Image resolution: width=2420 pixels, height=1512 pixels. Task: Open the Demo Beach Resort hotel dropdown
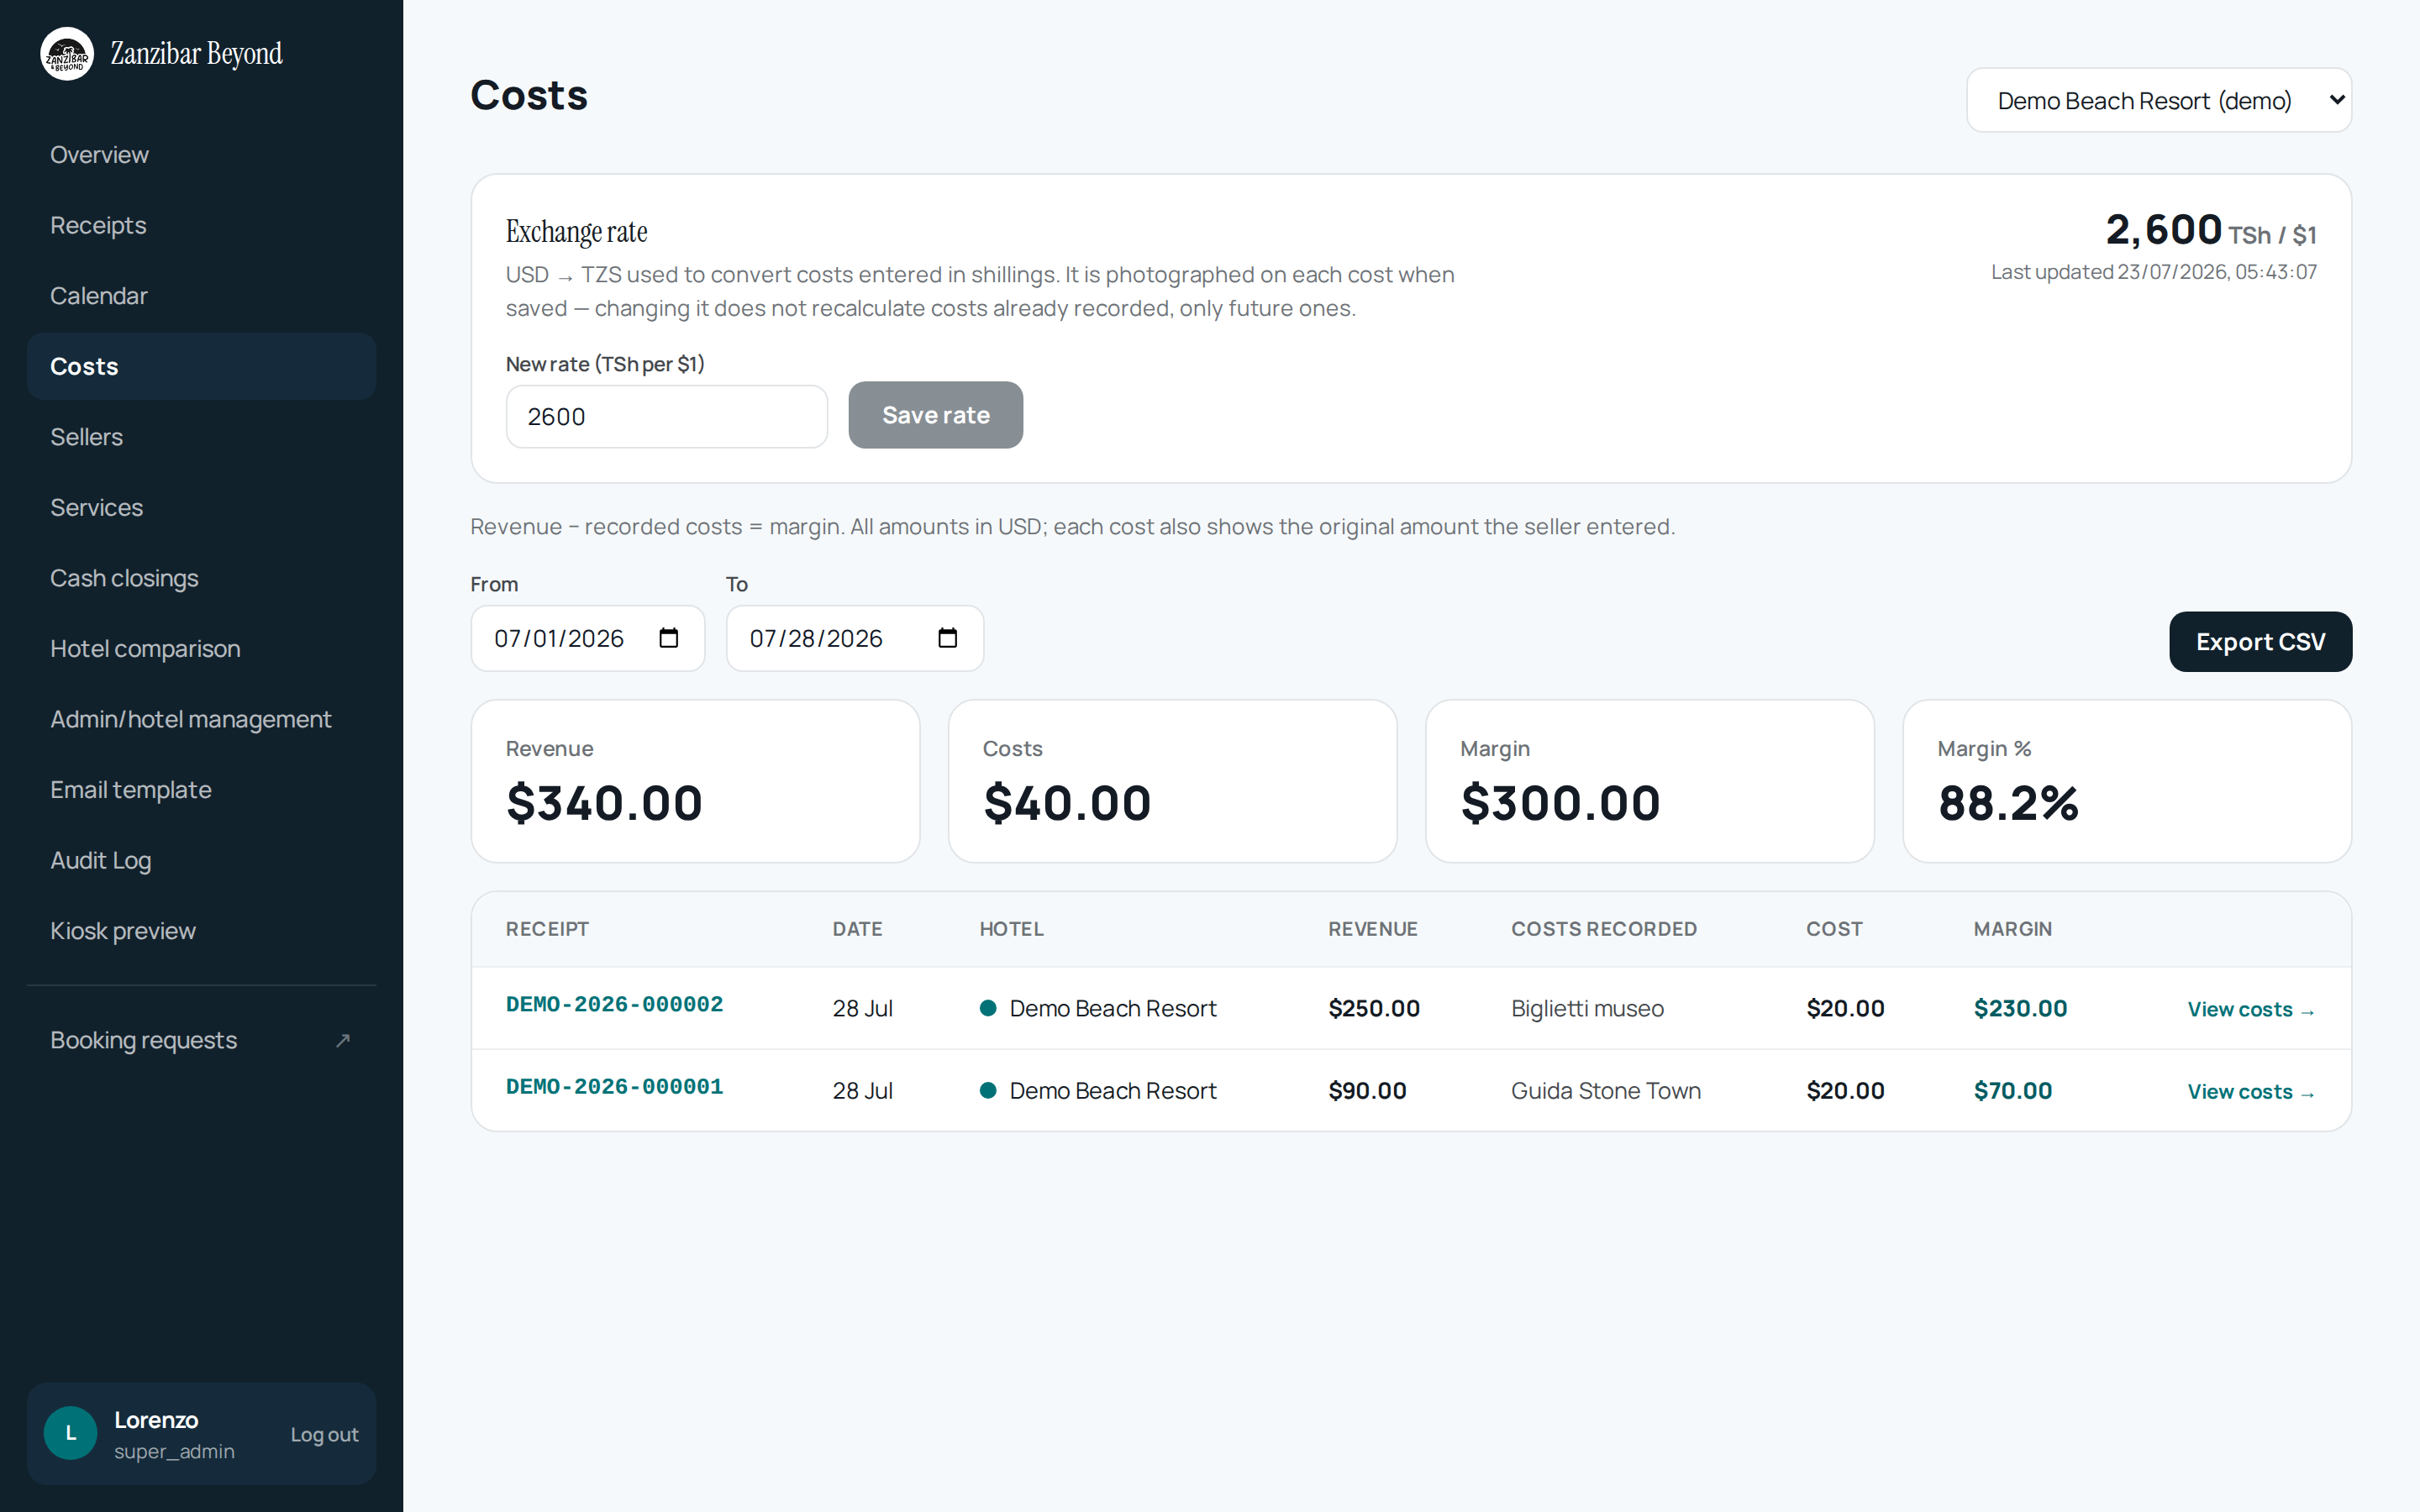point(2159,100)
